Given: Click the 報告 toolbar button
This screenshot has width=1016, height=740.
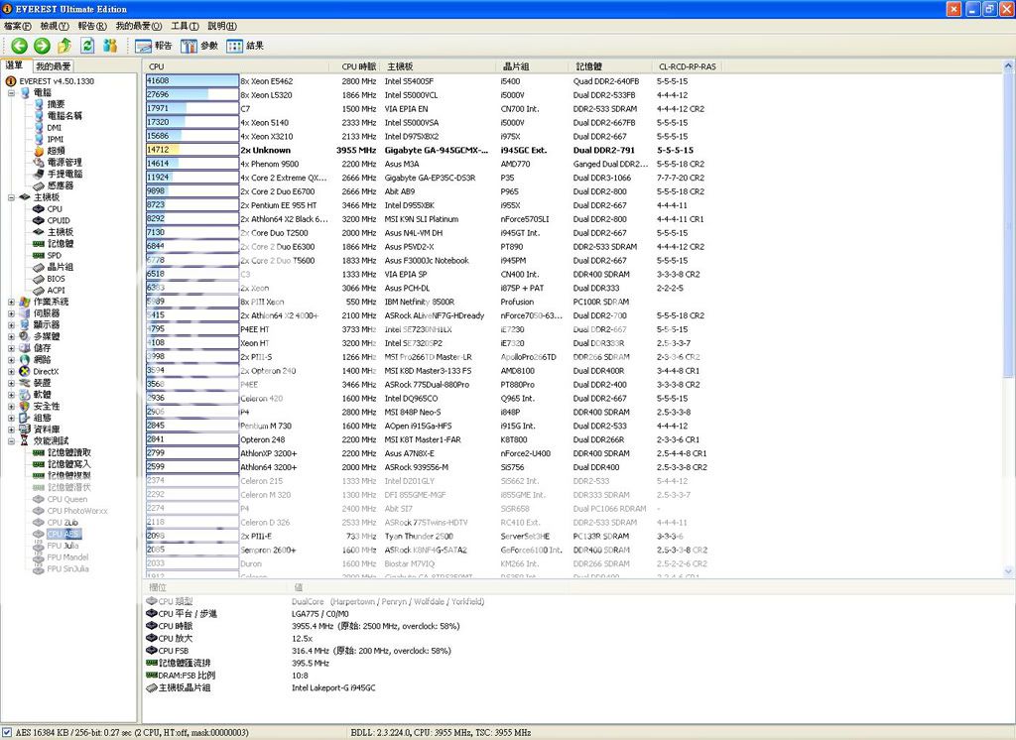Looking at the screenshot, I should (154, 46).
